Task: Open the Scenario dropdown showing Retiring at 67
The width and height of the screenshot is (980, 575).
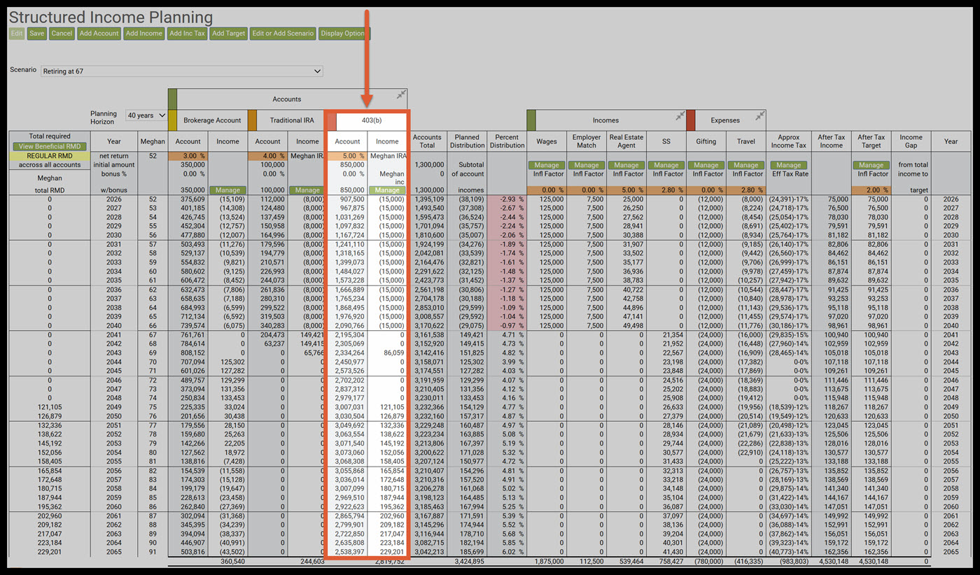Action: tap(181, 71)
